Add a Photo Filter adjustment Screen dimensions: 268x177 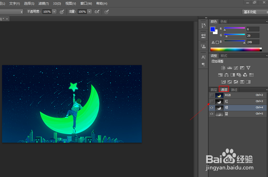(x=239, y=75)
